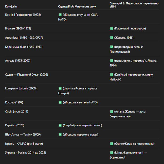
Task: Click the Шрі-Ланка — Таміли (2009) cell
Action: (x=23, y=135)
